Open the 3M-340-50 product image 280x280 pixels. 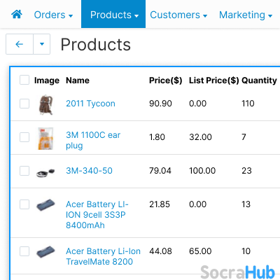pyautogui.click(x=45, y=172)
